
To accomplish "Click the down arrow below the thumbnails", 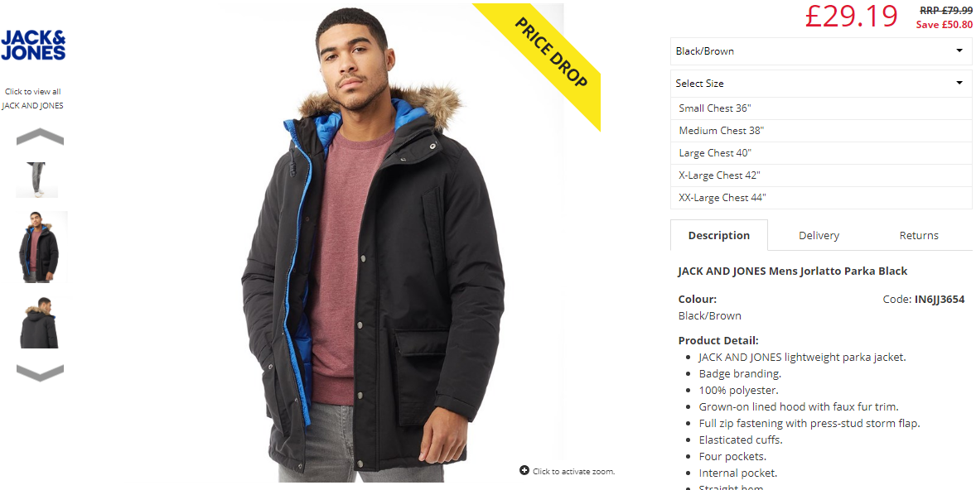I will (40, 372).
